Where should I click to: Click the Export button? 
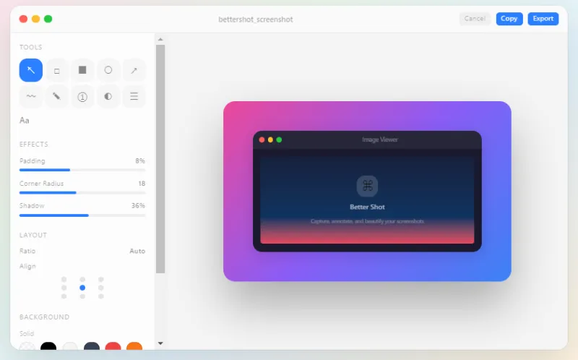[x=543, y=19]
